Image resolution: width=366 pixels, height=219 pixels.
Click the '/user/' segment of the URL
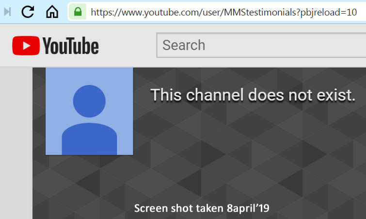[212, 13]
